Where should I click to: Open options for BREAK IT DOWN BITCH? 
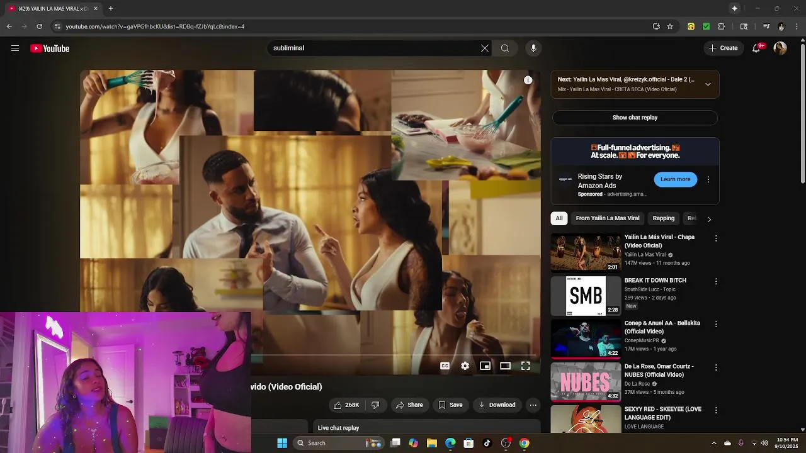(x=716, y=281)
